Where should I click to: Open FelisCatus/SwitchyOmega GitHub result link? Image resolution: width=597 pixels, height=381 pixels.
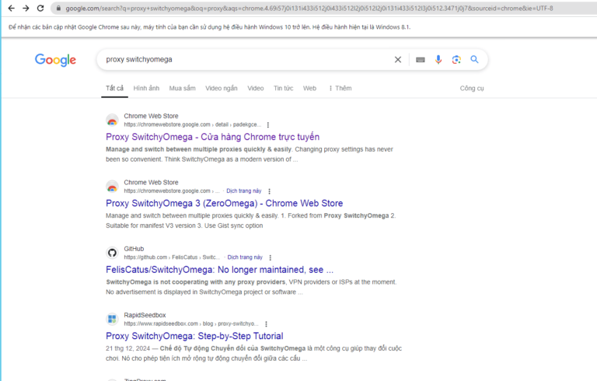tap(219, 270)
